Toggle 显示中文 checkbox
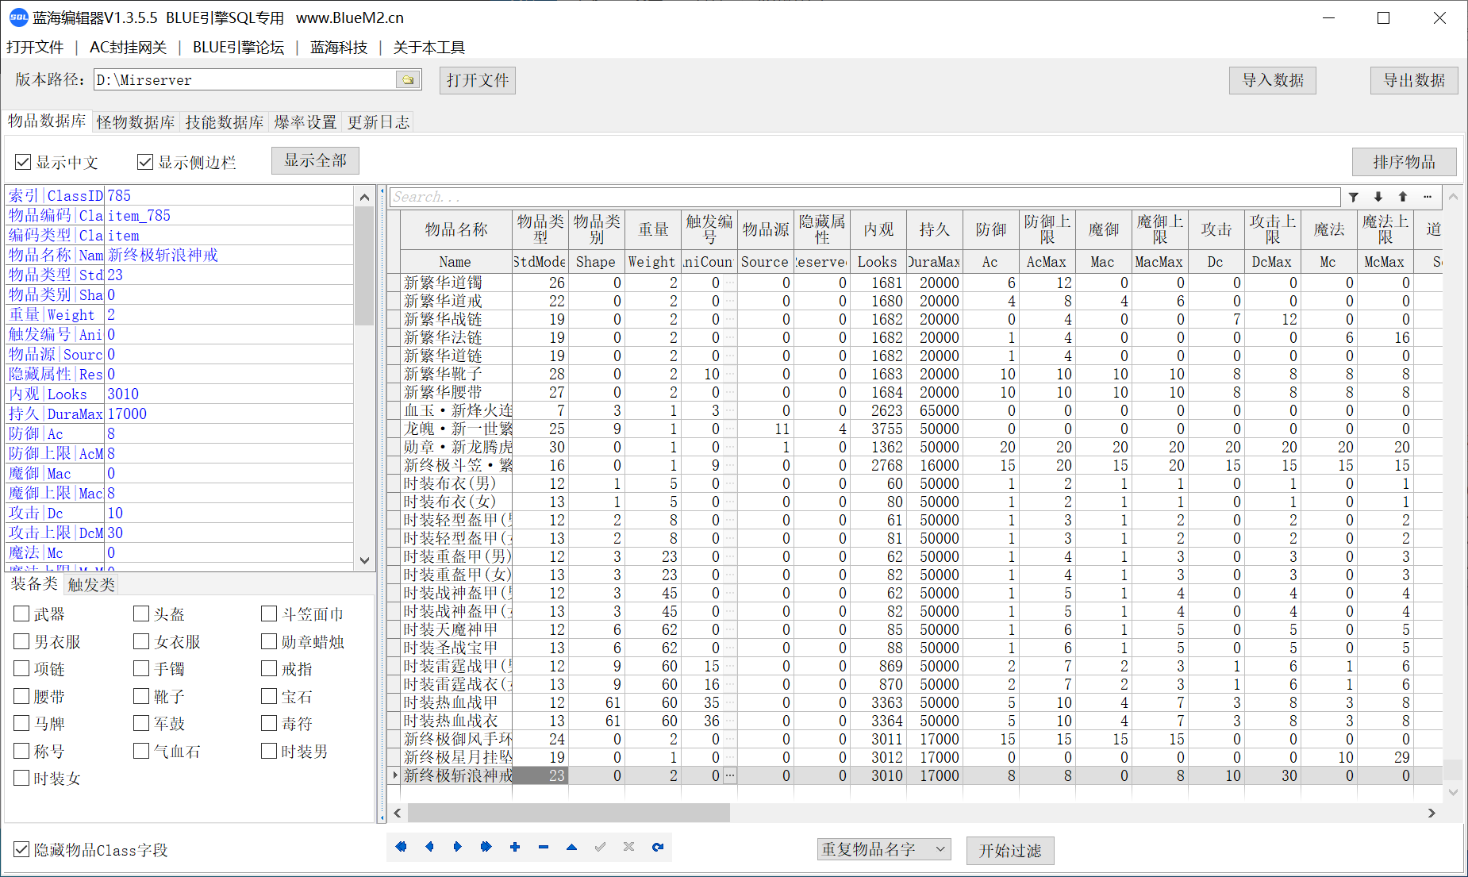Image resolution: width=1468 pixels, height=877 pixels. pyautogui.click(x=23, y=162)
